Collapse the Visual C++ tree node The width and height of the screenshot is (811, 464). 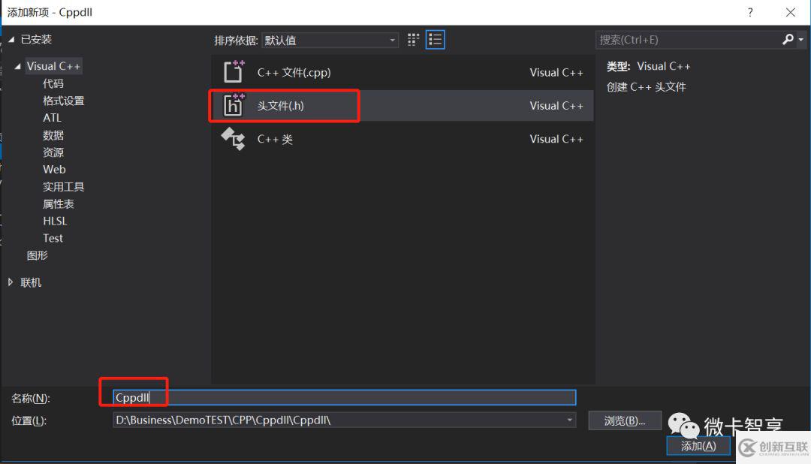coord(17,66)
